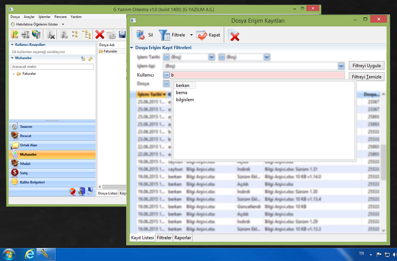This screenshot has height=261, width=397.
Task: Click the Filtrele funnel icon
Action: [165, 35]
